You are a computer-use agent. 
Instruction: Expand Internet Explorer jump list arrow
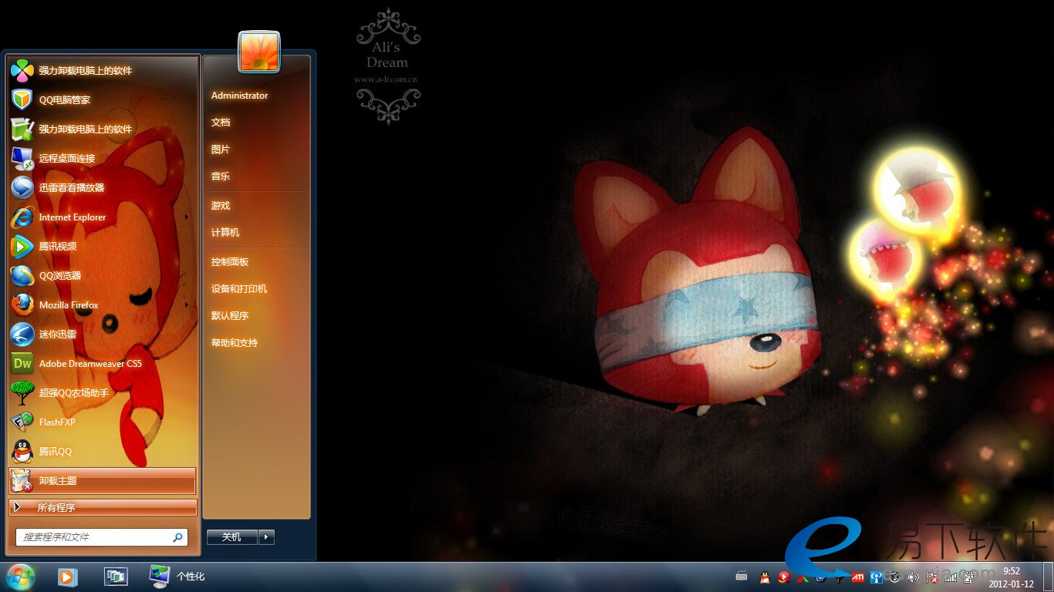[187, 217]
